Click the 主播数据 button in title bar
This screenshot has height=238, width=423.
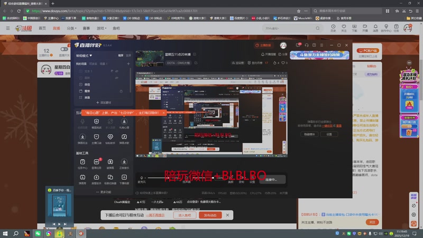pyautogui.click(x=263, y=45)
